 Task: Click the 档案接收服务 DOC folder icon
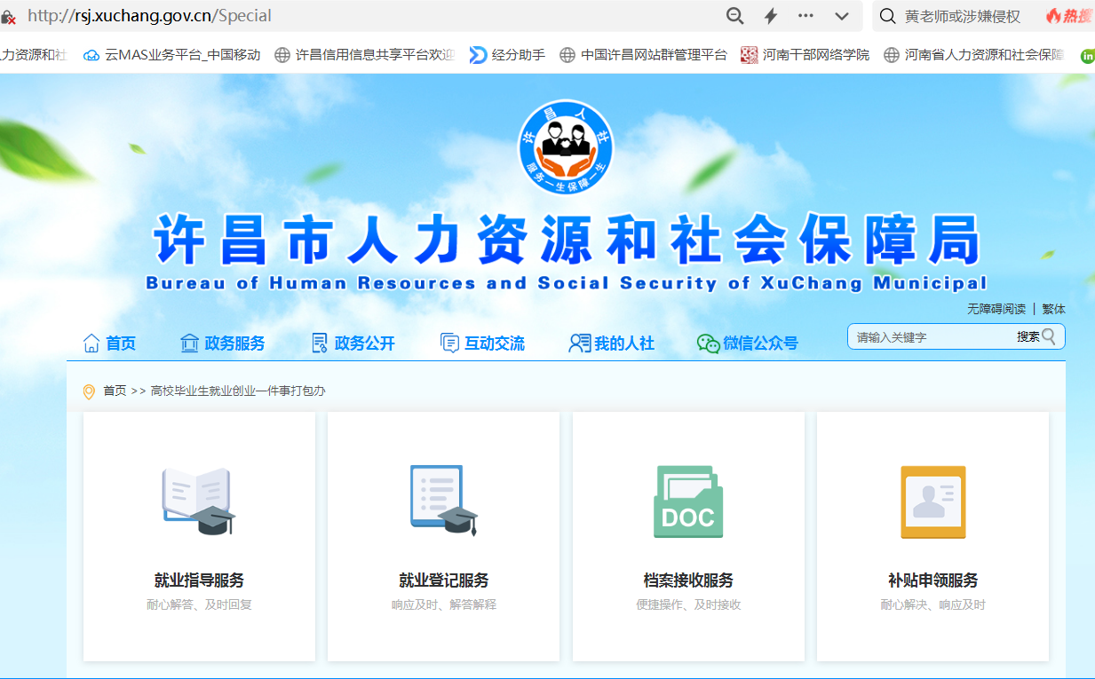[x=688, y=501]
